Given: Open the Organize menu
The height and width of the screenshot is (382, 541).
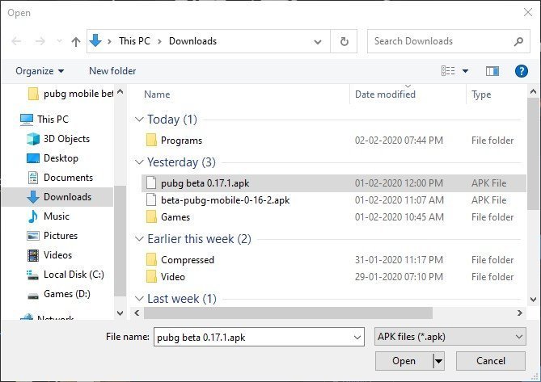Looking at the screenshot, I should tap(40, 71).
